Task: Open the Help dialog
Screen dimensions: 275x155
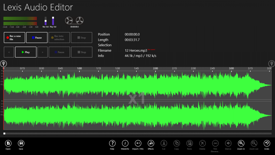Action: coord(112,143)
